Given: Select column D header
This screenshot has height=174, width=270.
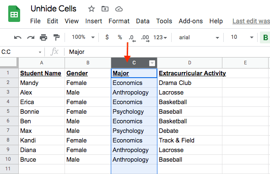Looking at the screenshot, I should (x=189, y=63).
